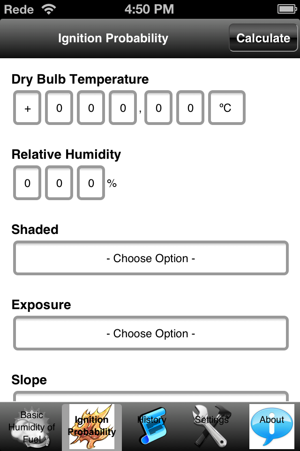
Task: Toggle the plus sign of temperature
Action: pyautogui.click(x=27, y=108)
